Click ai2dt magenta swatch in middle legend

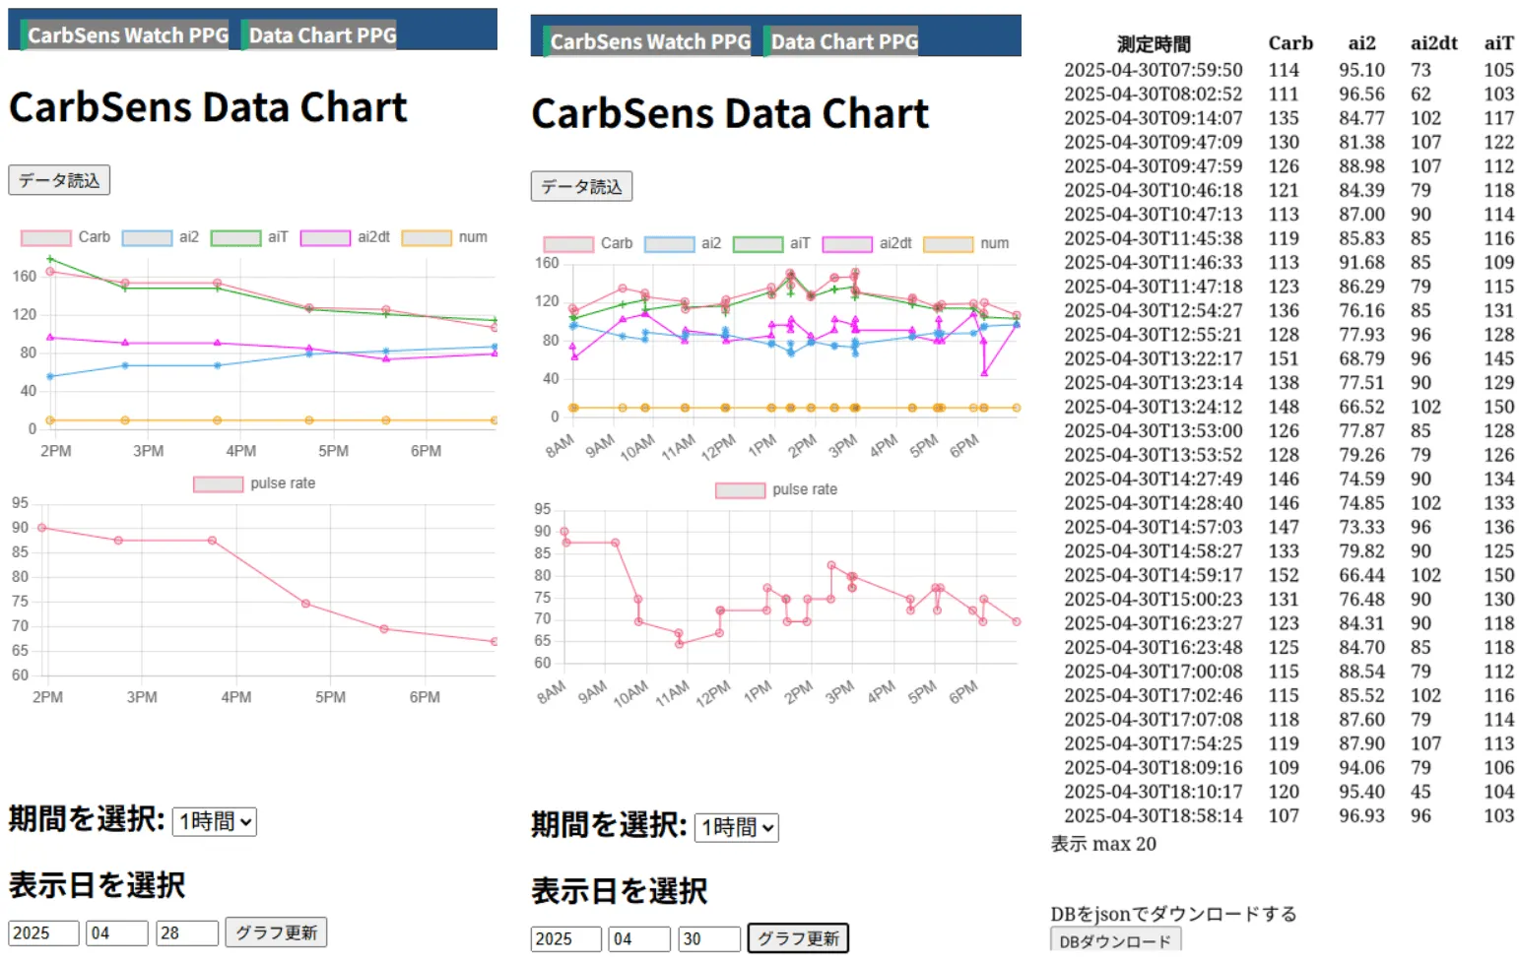point(847,243)
